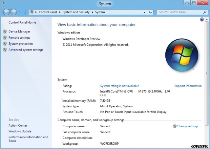This screenshot has width=210, height=149.
Task: Click 'System rating is not available' link
Action: [119, 86]
